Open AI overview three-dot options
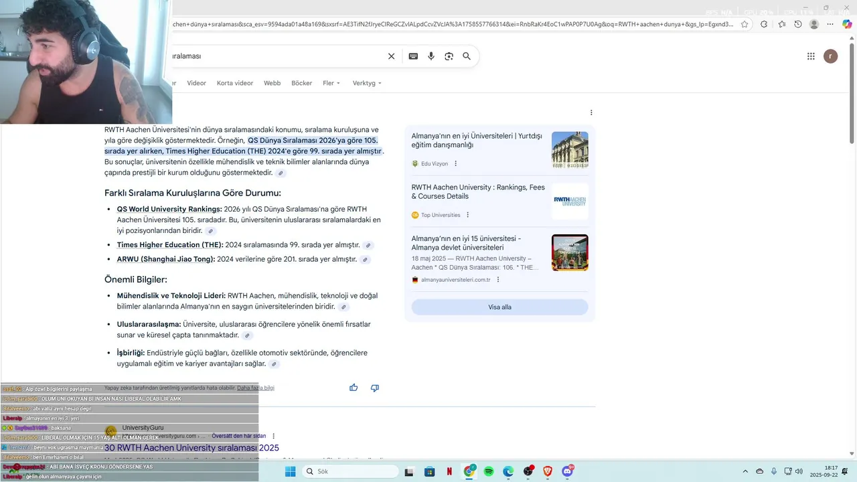 591,112
